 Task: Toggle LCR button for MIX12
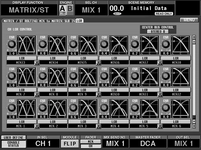tap(176, 90)
